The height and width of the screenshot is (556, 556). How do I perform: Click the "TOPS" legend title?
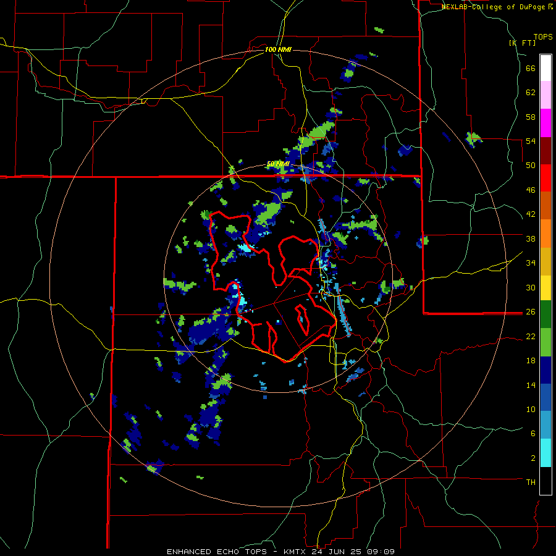pos(543,36)
